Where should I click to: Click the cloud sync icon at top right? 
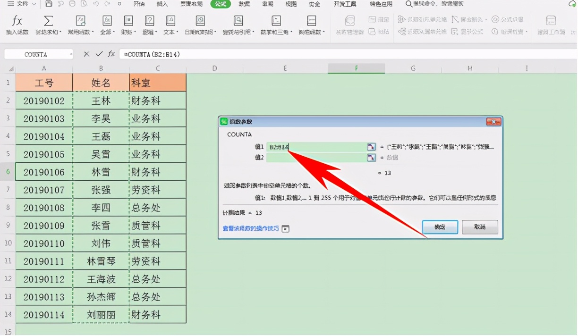572,4
